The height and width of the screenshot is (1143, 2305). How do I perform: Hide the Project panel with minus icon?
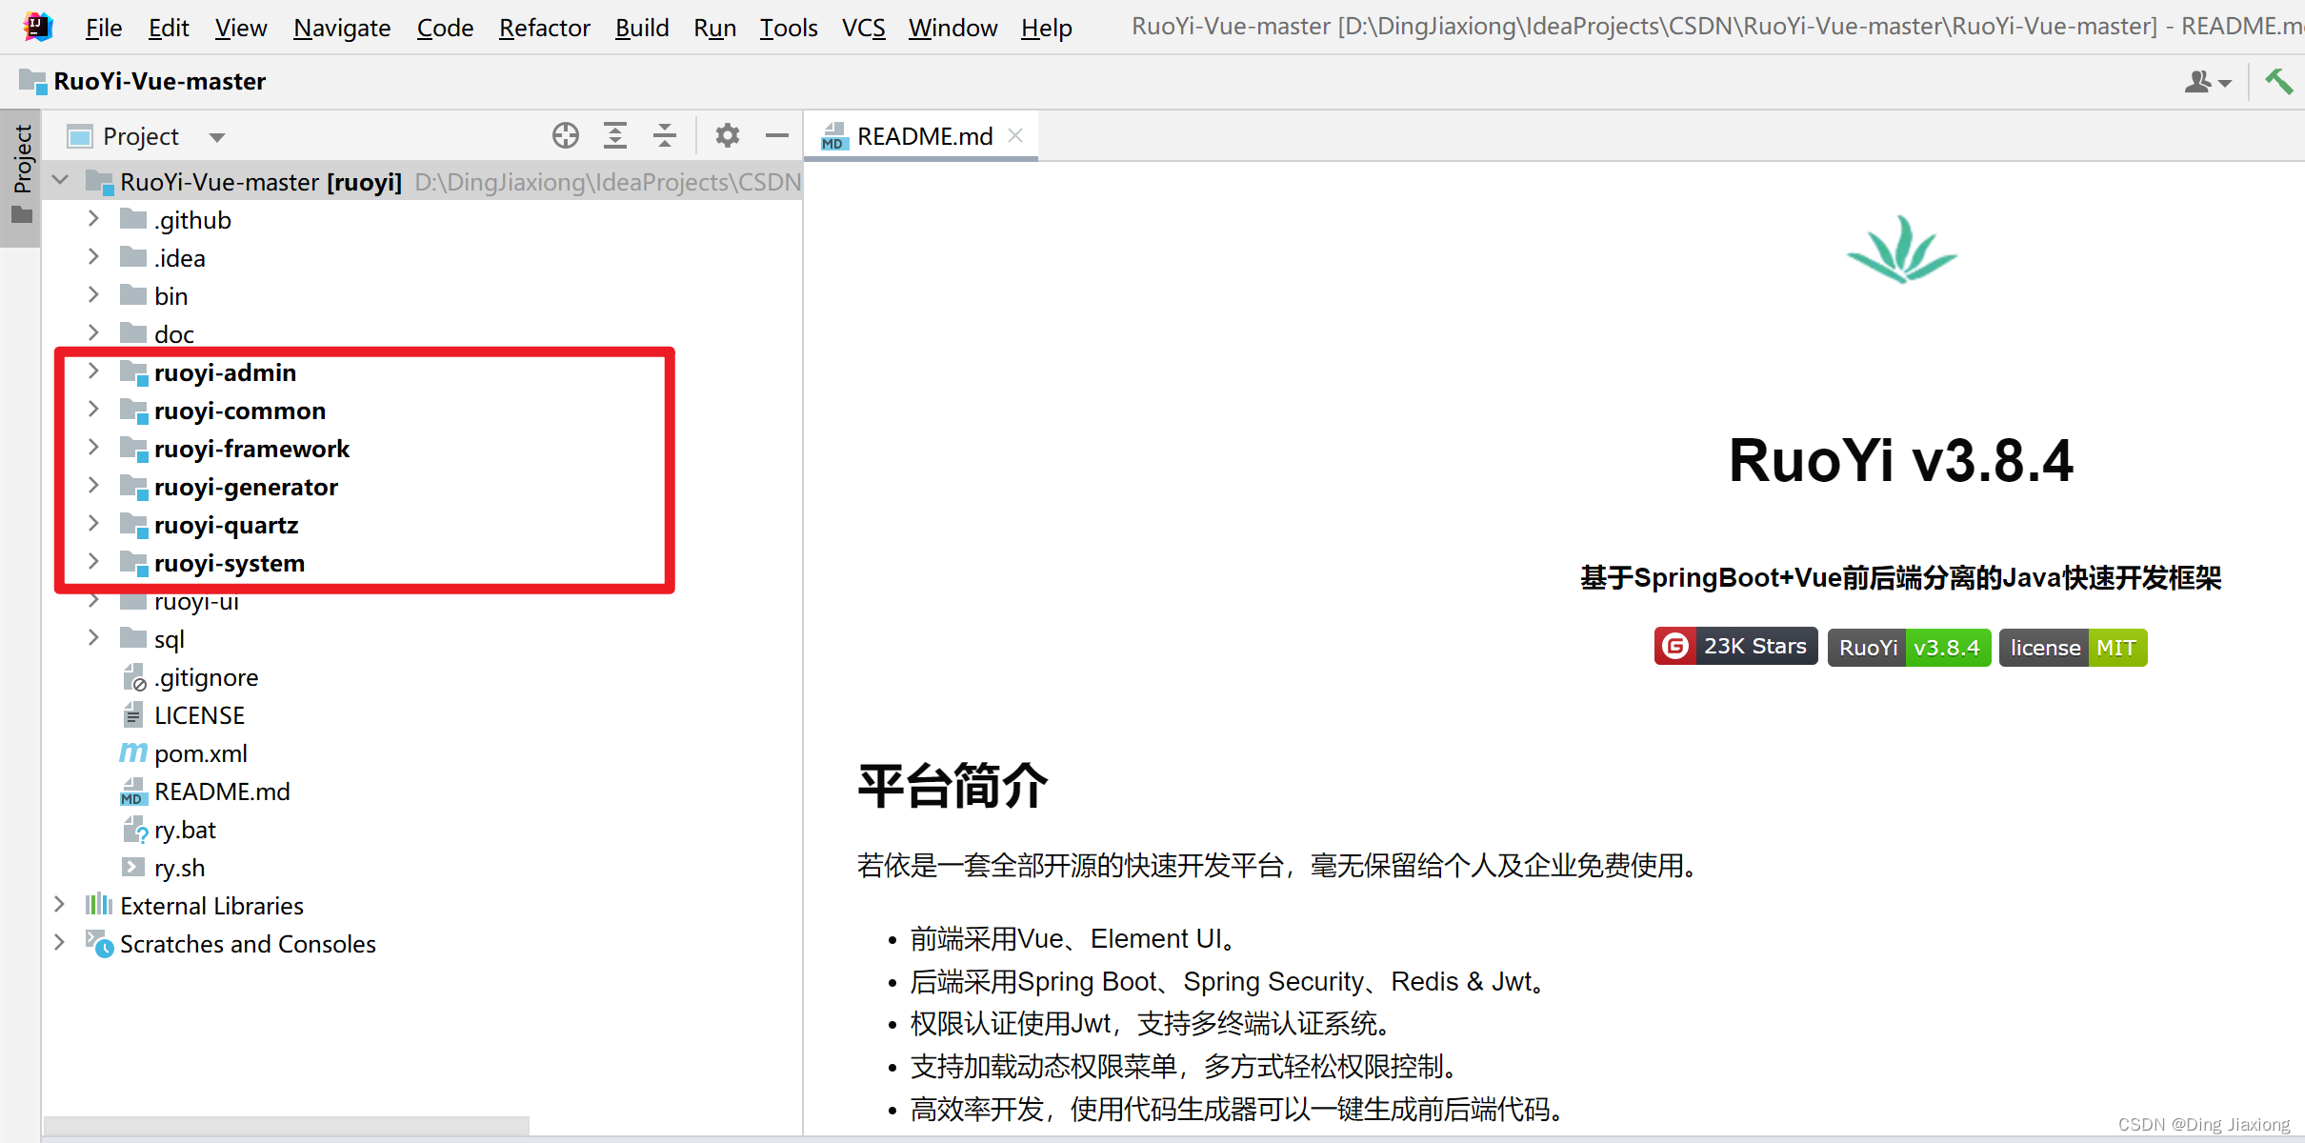(x=777, y=136)
